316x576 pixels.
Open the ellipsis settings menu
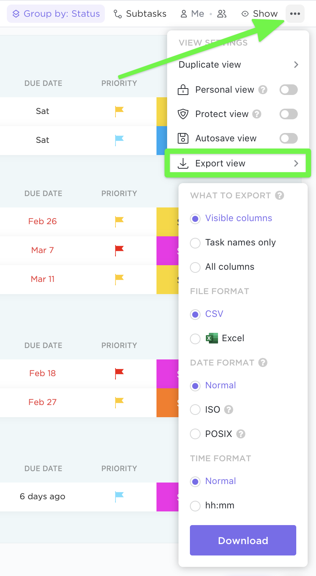(x=295, y=13)
